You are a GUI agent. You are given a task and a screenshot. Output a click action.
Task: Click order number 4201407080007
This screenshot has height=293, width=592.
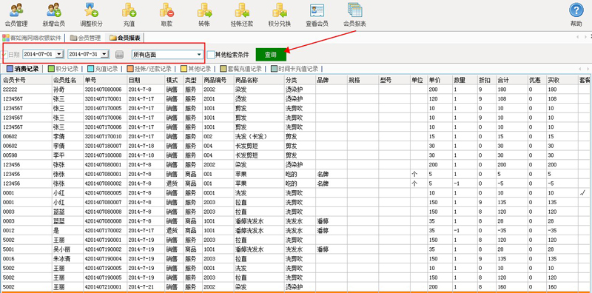104,203
